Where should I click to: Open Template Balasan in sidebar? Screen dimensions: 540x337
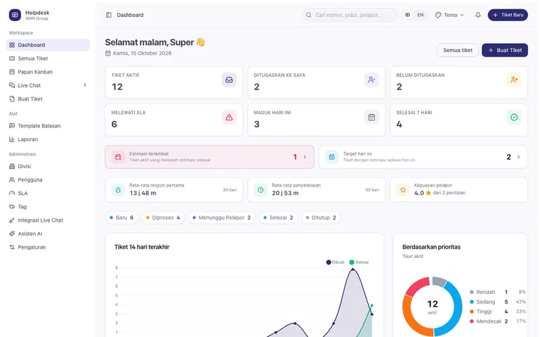(x=48, y=126)
